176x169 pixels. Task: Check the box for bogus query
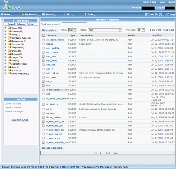(43, 44)
